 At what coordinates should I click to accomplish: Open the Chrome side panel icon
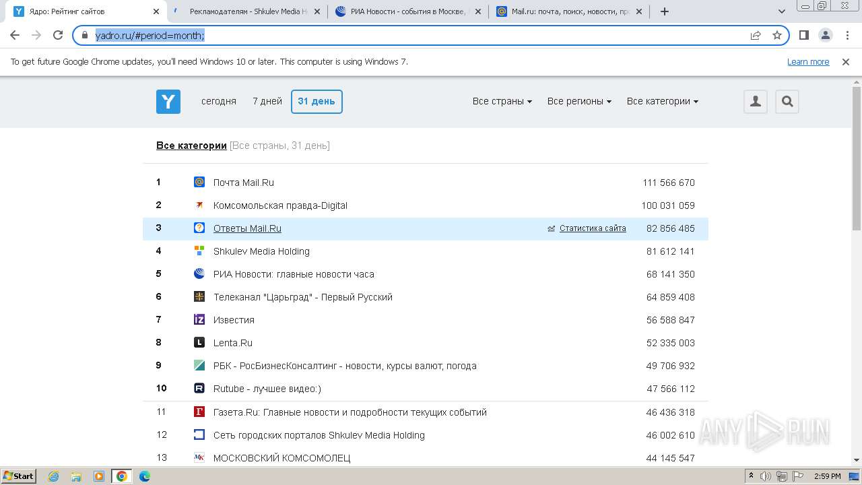(803, 35)
